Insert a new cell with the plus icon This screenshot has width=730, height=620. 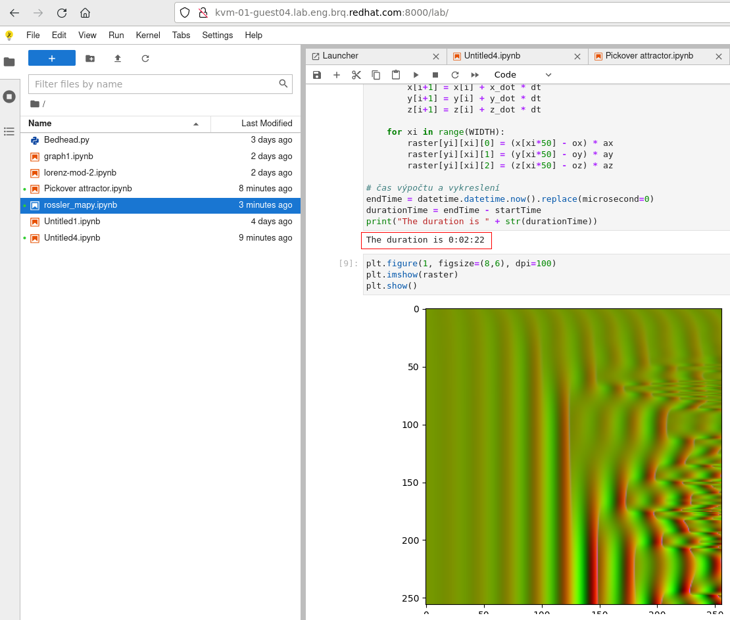coord(337,75)
